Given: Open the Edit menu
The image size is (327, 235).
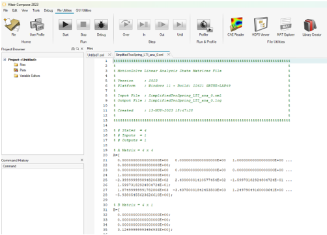Looking at the screenshot, I should click(x=14, y=10).
